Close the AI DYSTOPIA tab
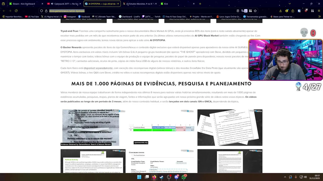 [x=118, y=4]
